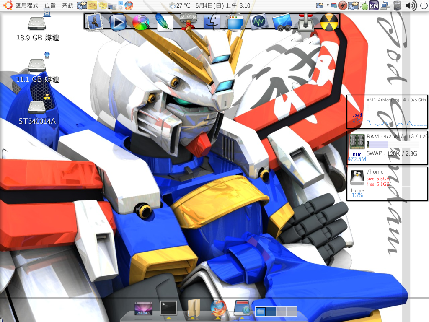Expand the folder stack arrow in bottom dock
The image size is (429, 322).
coord(192,317)
